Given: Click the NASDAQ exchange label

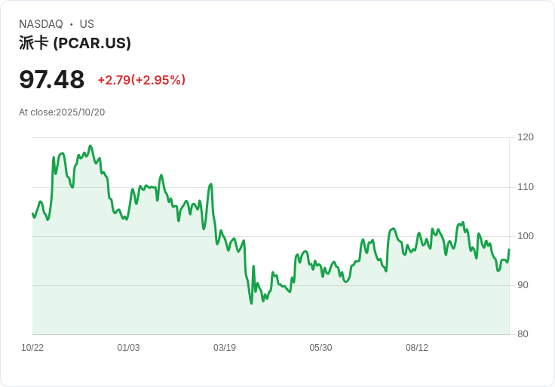Looking at the screenshot, I should click(x=41, y=24).
